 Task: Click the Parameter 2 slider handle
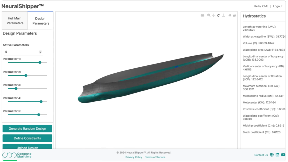(x=26, y=76)
